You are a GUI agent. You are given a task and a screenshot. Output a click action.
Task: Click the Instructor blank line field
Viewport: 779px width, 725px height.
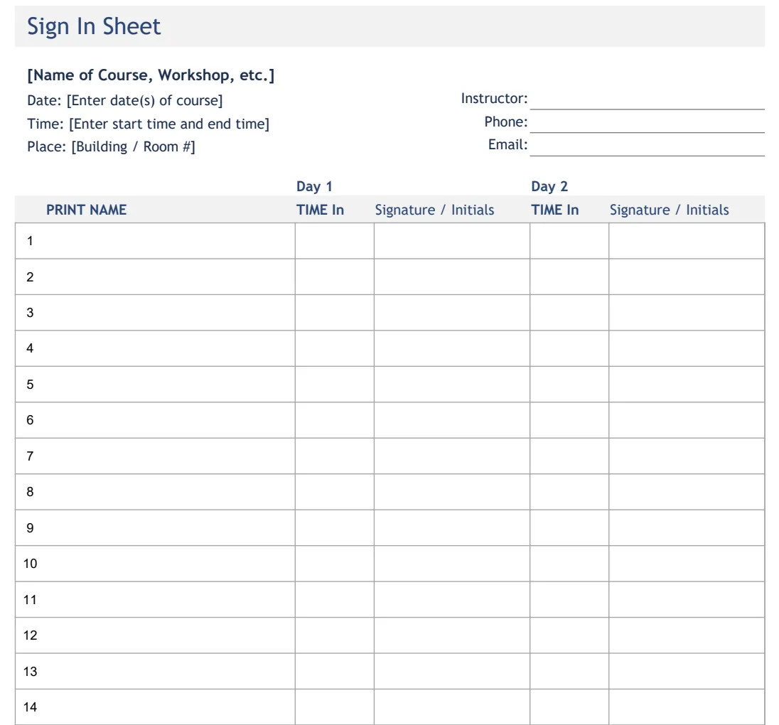(647, 100)
